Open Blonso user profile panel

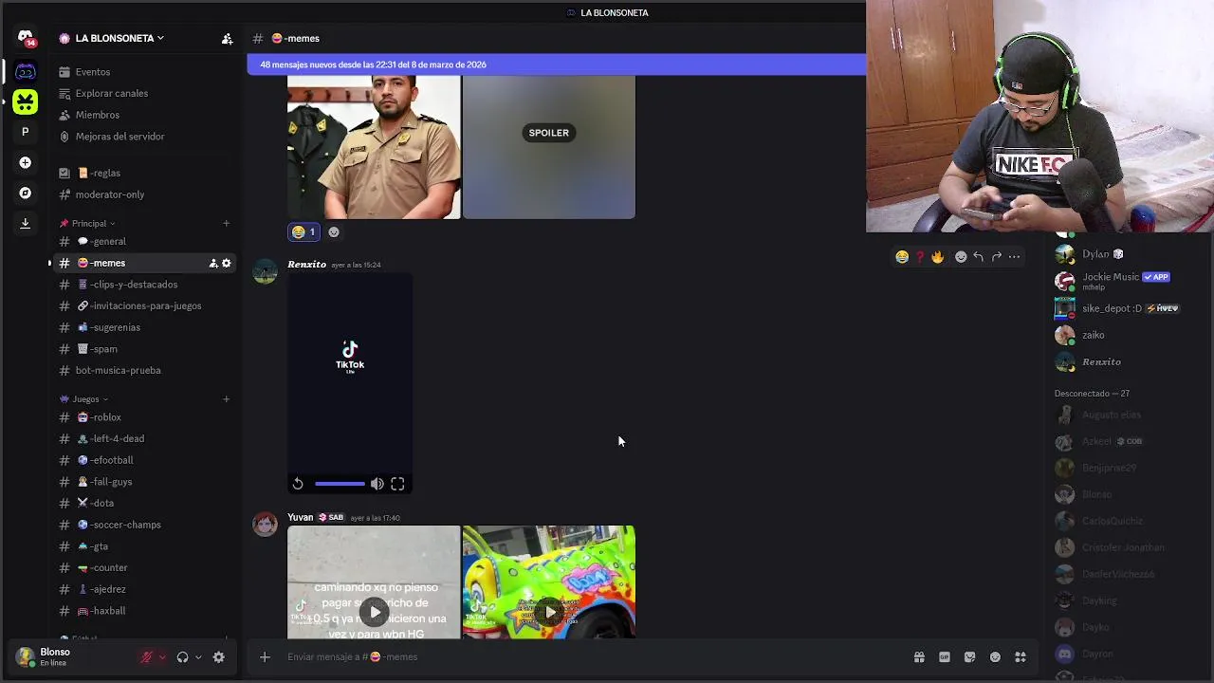[x=55, y=656]
